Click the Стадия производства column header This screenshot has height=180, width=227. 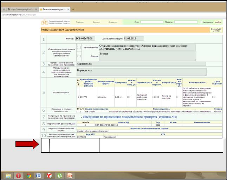point(97,109)
